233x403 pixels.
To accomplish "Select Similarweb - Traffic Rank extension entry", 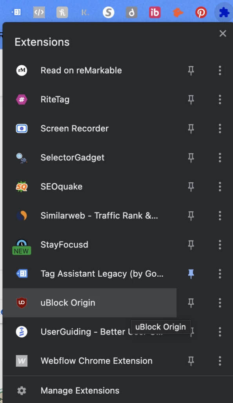I will pyautogui.click(x=89, y=216).
